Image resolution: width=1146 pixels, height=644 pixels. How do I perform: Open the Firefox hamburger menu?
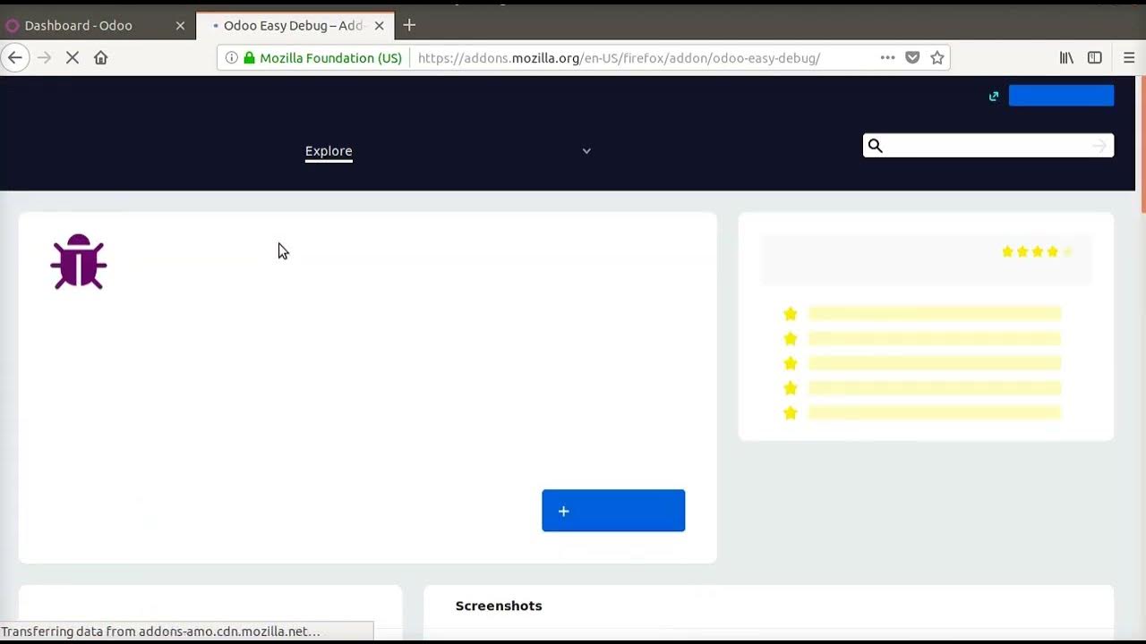point(1129,57)
